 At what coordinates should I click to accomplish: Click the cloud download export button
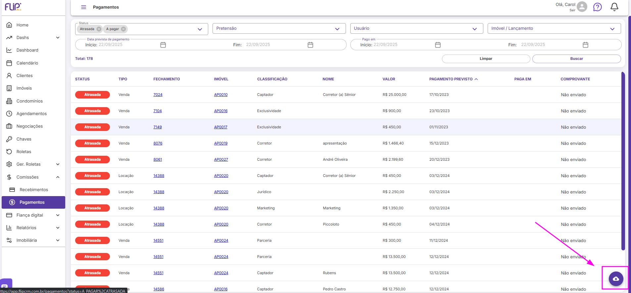(616, 279)
